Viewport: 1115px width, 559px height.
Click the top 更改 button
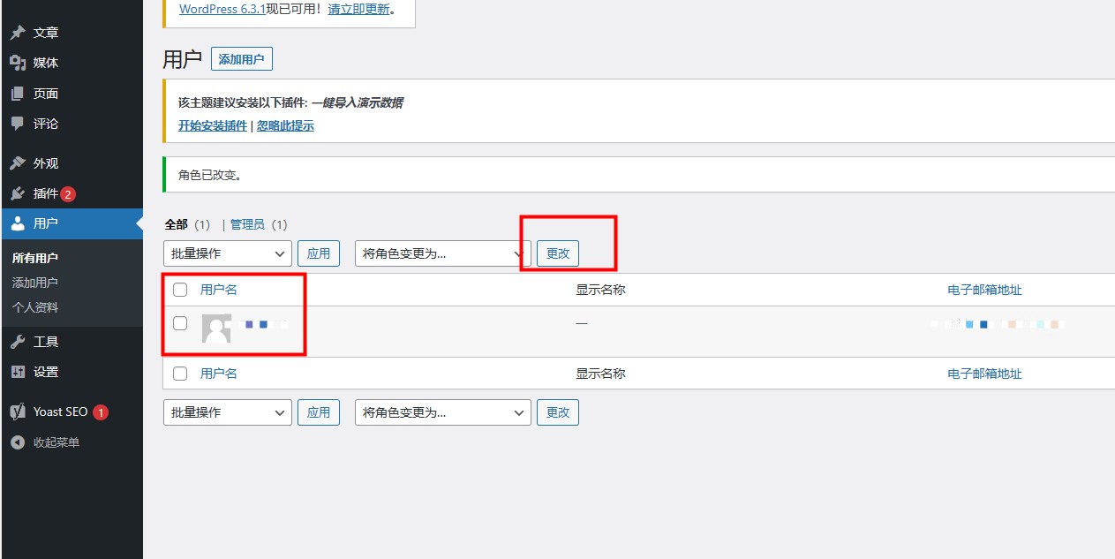click(558, 253)
